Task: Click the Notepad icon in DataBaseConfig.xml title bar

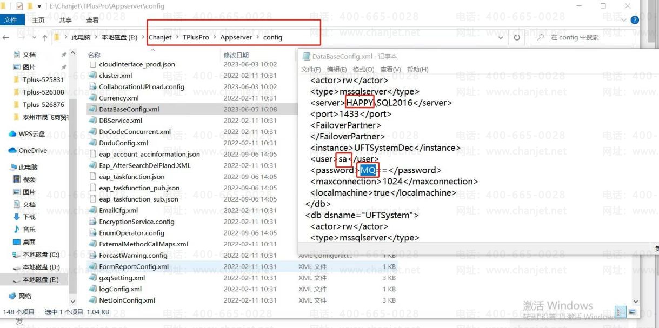Action: point(306,56)
